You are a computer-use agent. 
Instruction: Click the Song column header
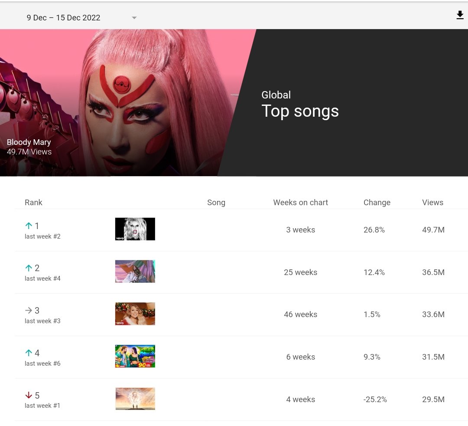216,202
